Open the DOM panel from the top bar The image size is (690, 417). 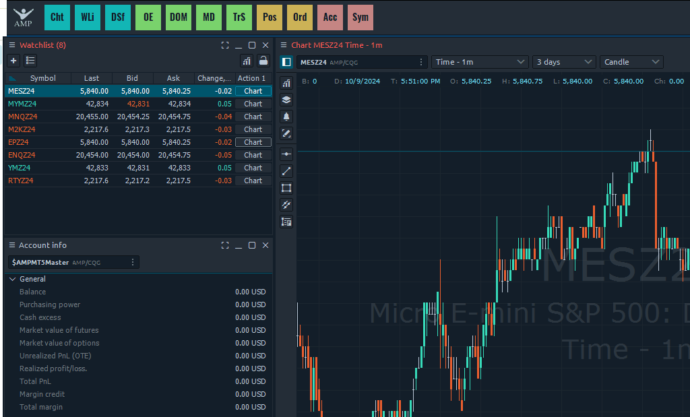point(179,18)
